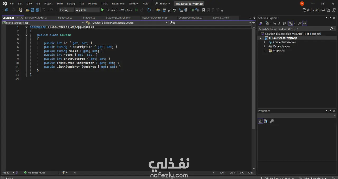Click the New Project toolbar icon
The height and width of the screenshot is (179, 338).
click(x=21, y=10)
